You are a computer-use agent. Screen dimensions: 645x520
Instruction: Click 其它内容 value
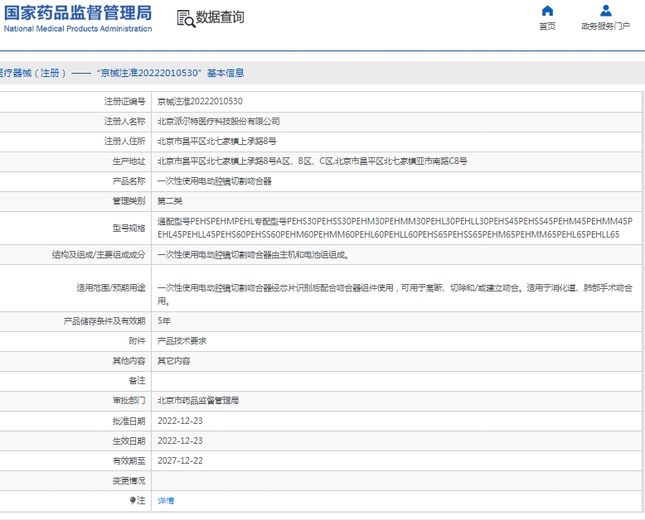[173, 361]
